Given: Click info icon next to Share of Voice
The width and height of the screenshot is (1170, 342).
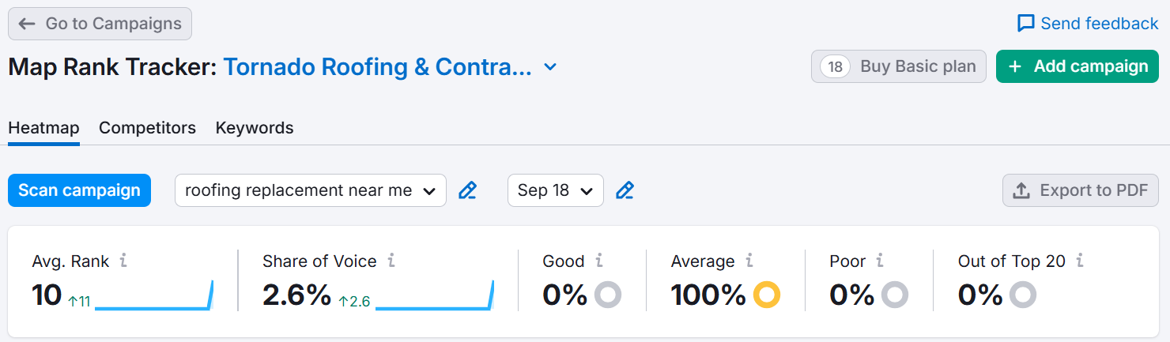Looking at the screenshot, I should (391, 261).
